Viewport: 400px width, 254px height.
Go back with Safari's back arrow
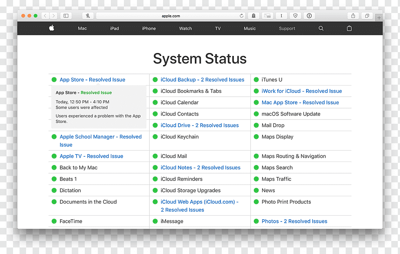point(45,16)
